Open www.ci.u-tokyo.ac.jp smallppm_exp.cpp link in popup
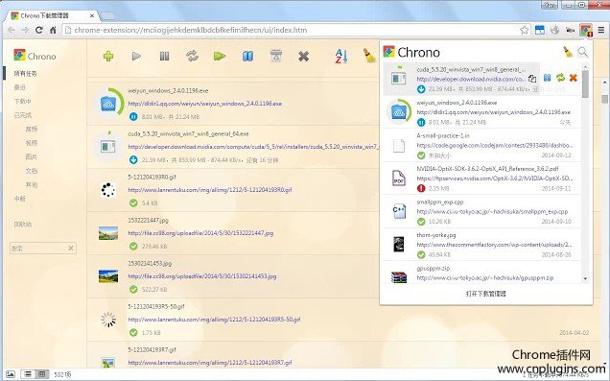The image size is (610, 381). [x=492, y=211]
